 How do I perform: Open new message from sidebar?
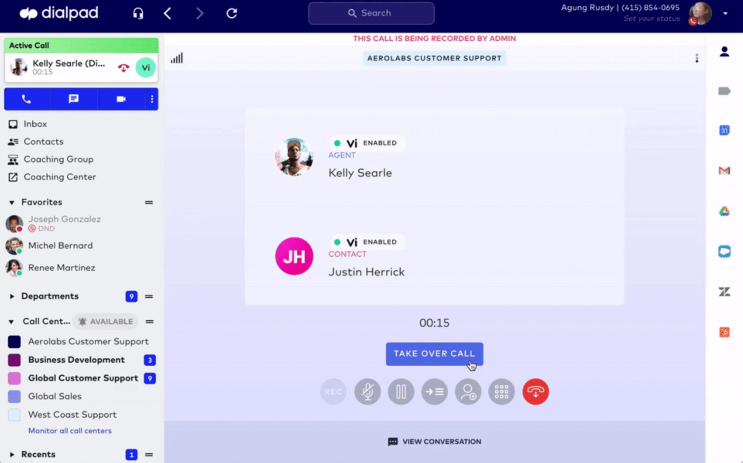point(74,99)
